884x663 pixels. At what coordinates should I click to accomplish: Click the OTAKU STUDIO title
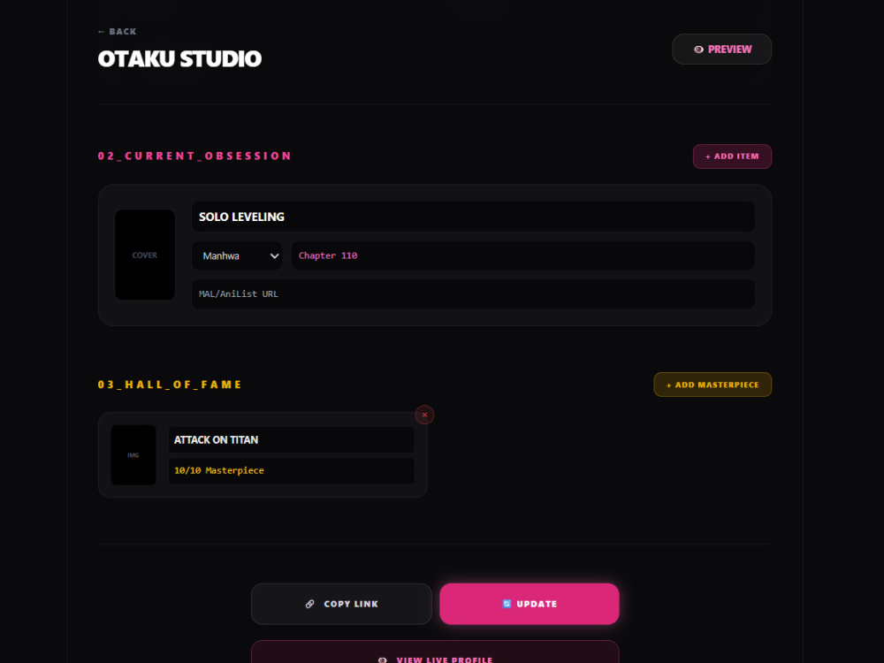click(x=179, y=58)
